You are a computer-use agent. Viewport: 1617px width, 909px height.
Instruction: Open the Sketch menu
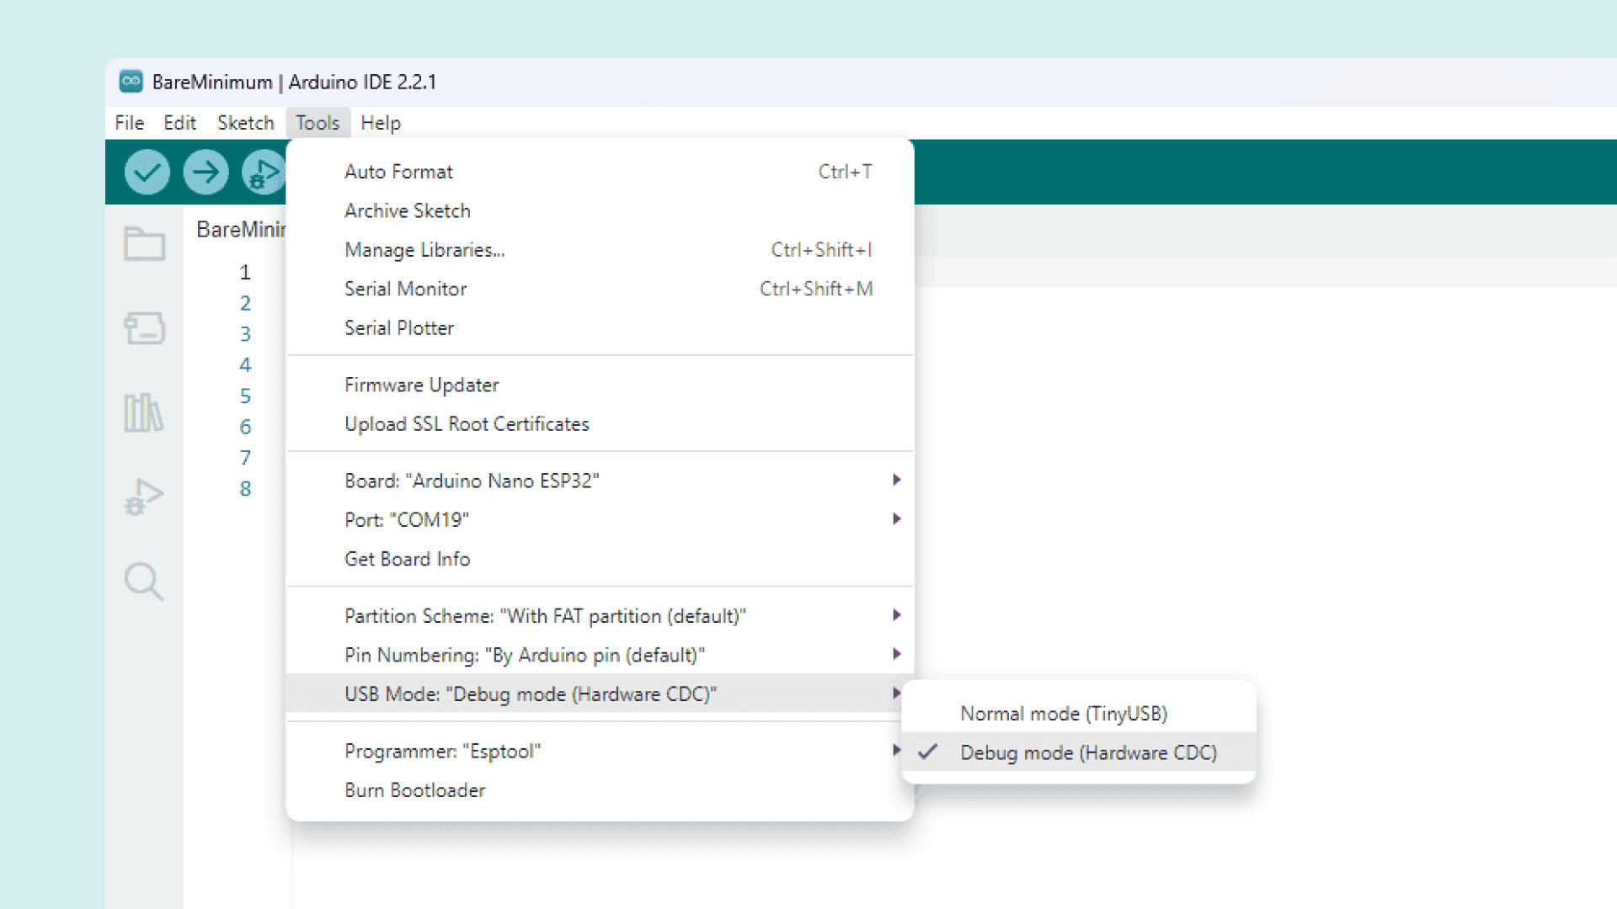(245, 123)
